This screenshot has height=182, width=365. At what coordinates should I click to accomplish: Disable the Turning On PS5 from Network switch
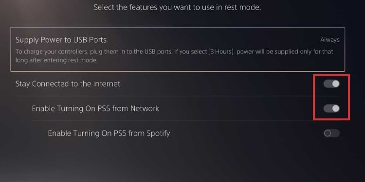click(x=331, y=108)
